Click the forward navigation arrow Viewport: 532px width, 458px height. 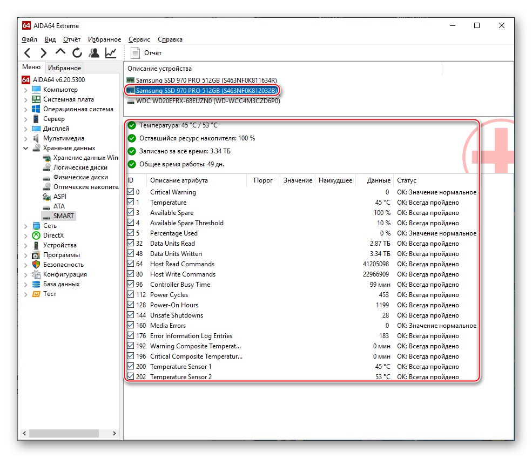click(x=44, y=52)
